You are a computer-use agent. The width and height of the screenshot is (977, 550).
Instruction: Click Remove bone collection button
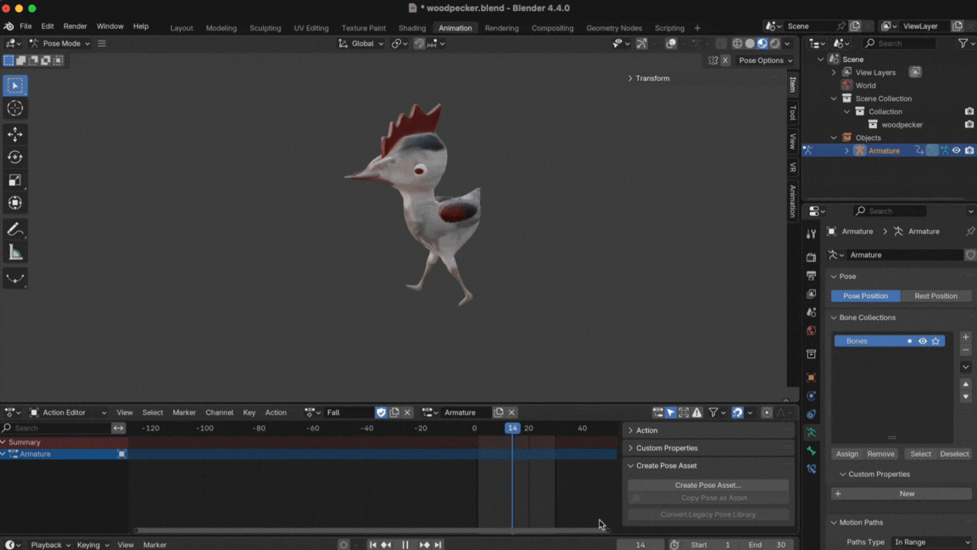pyautogui.click(x=880, y=454)
